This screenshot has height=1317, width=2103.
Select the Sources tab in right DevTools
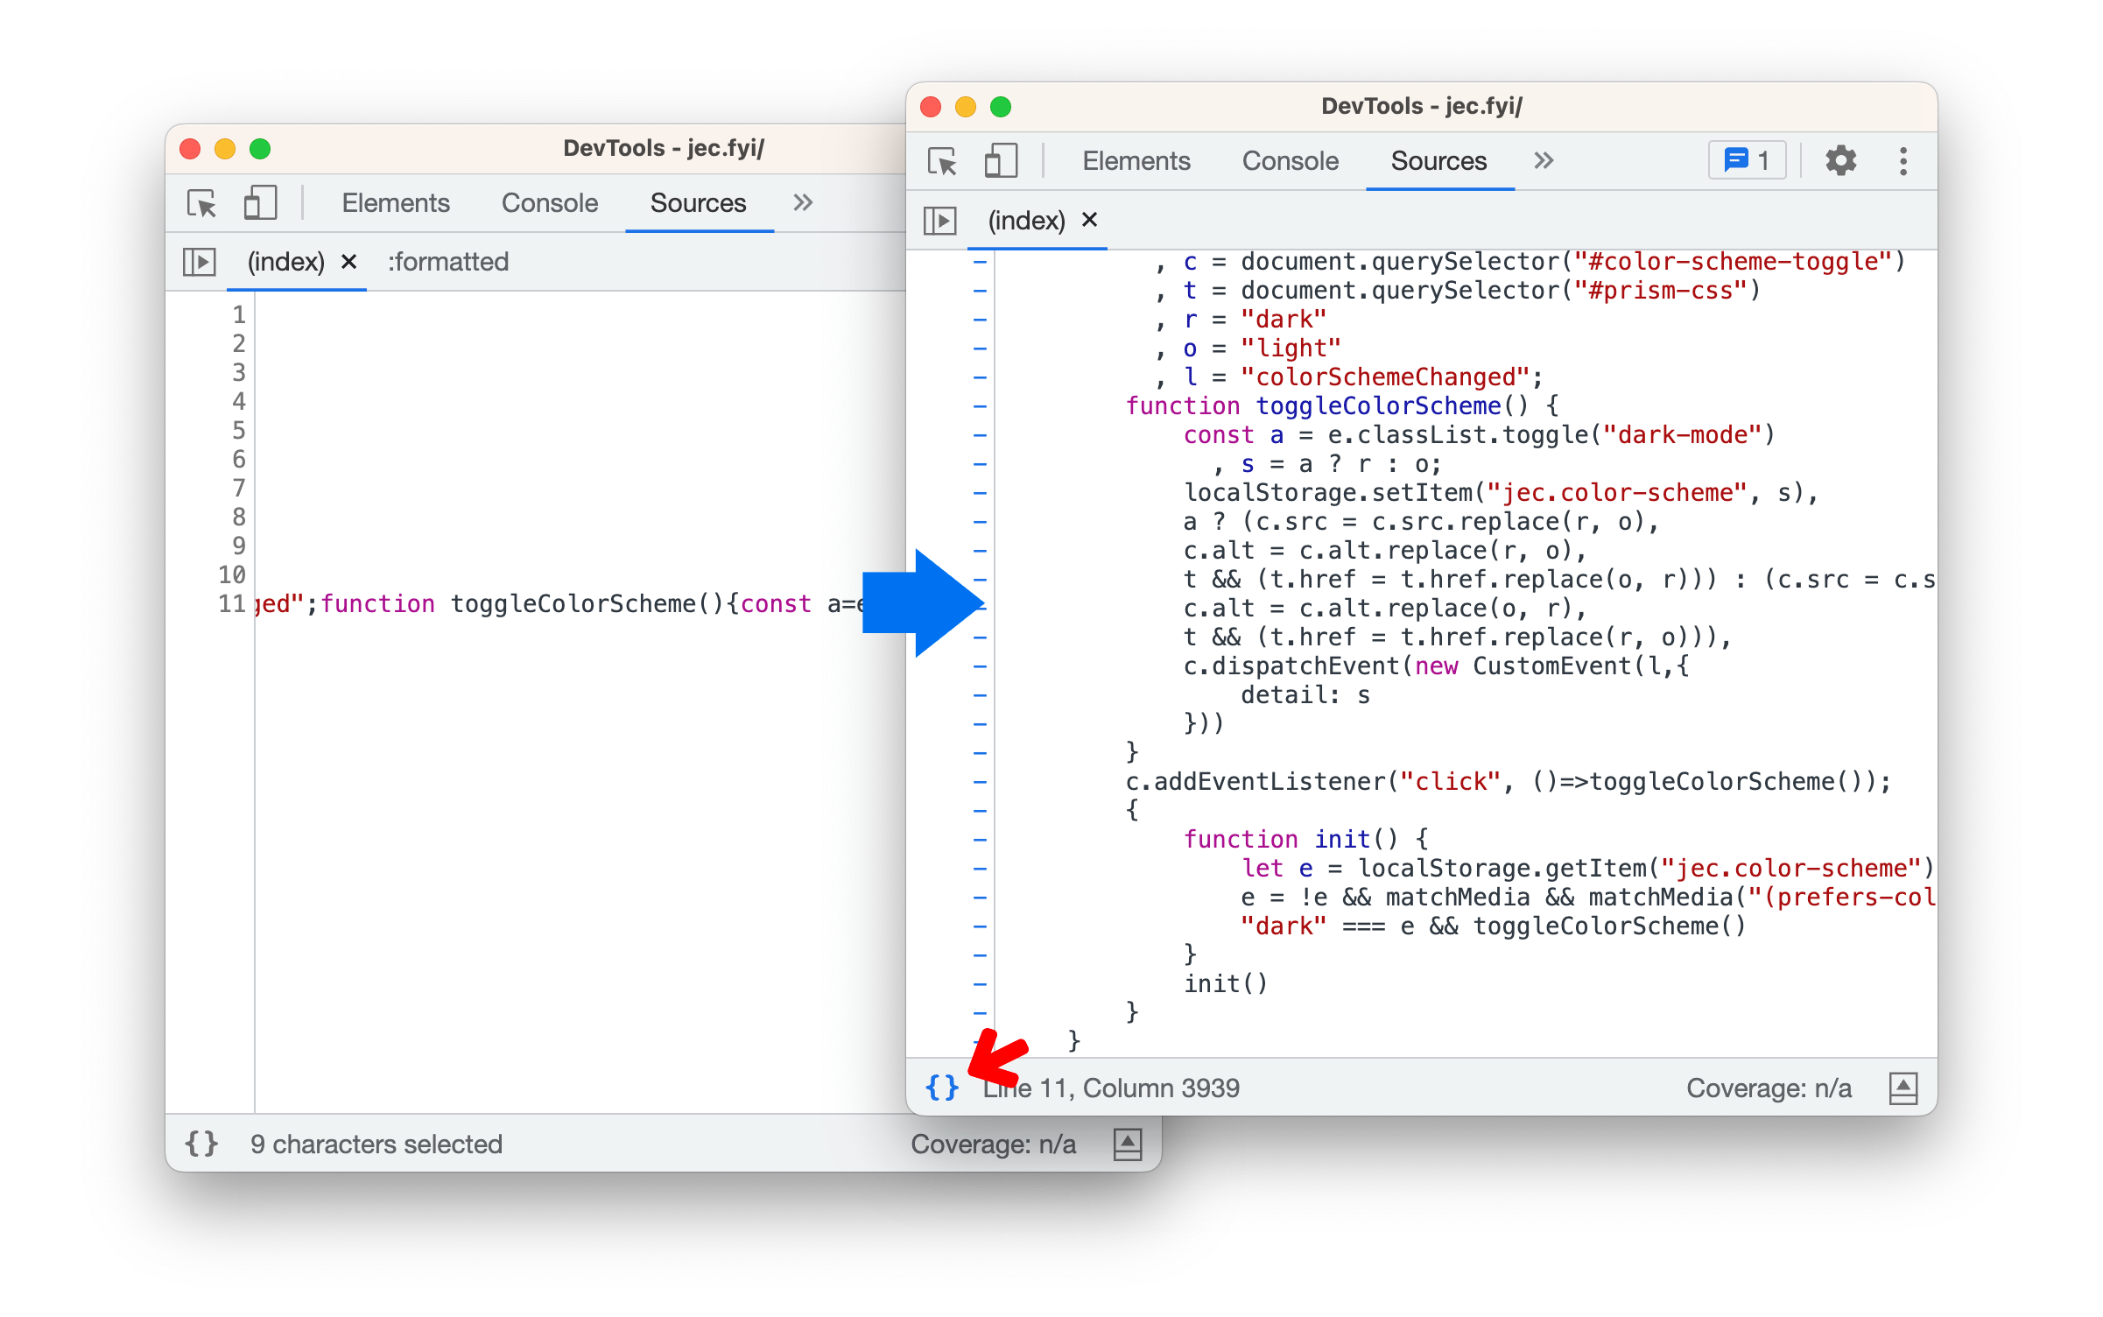pos(1431,159)
